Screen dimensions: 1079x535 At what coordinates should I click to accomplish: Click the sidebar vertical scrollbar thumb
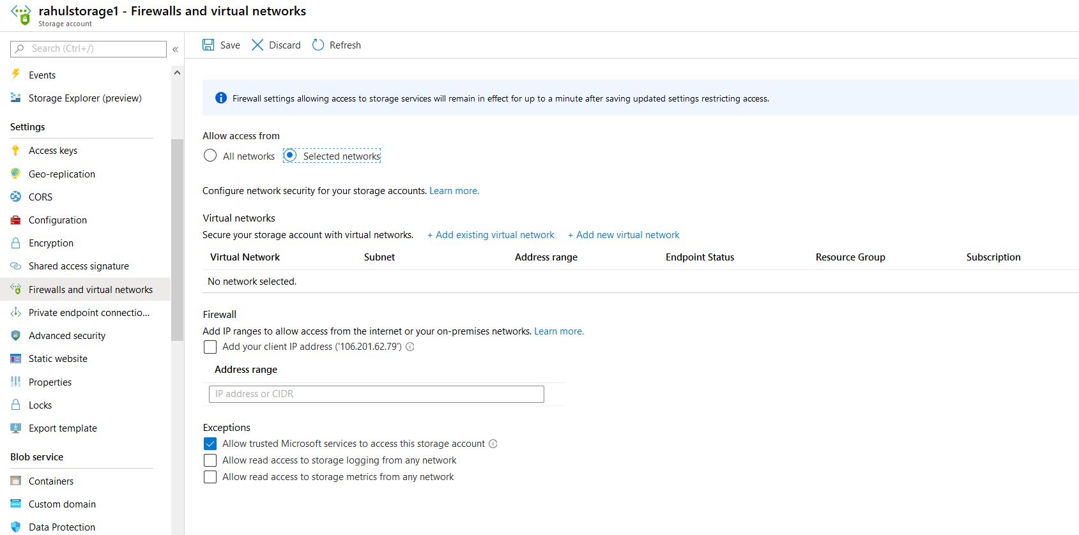[177, 239]
